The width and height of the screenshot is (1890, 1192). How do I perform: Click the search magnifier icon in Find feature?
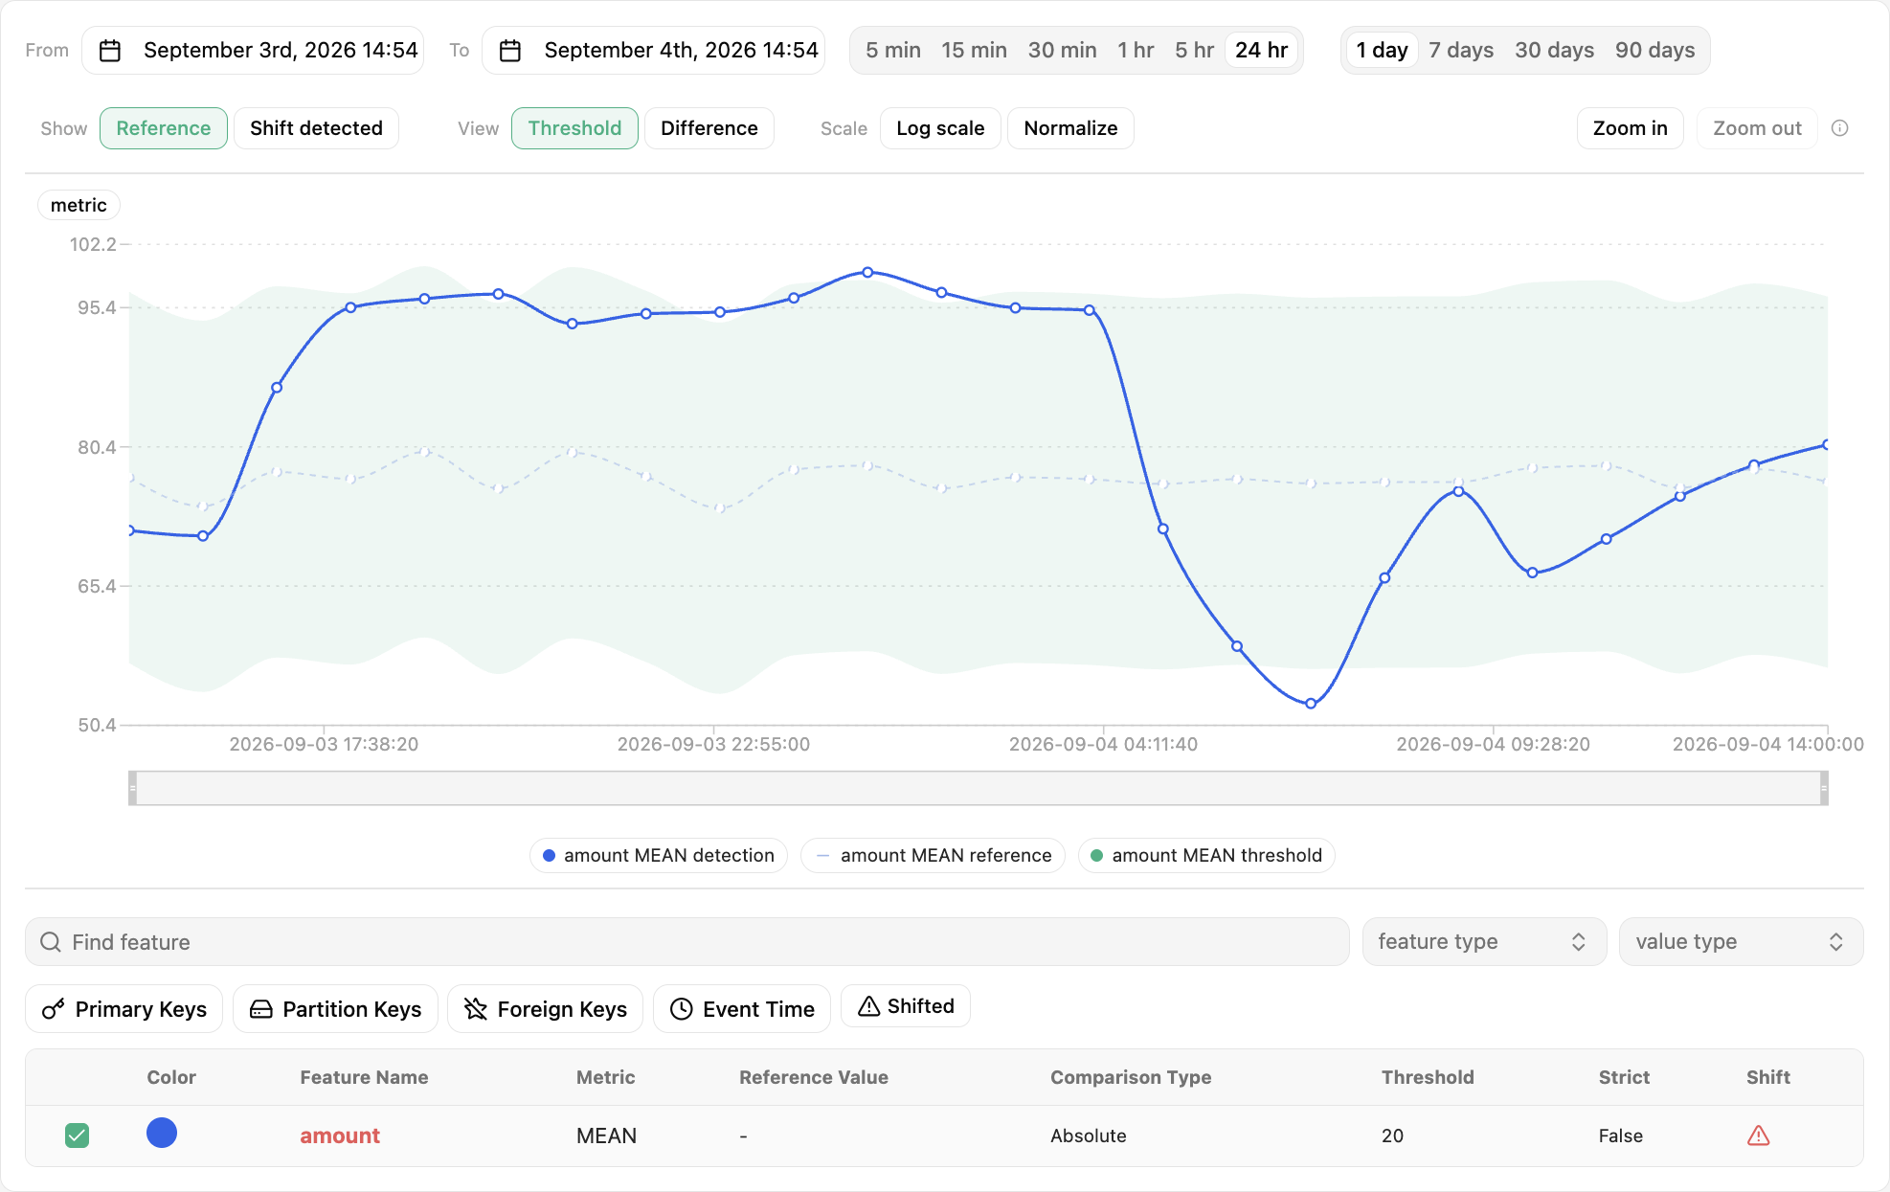pyautogui.click(x=51, y=942)
